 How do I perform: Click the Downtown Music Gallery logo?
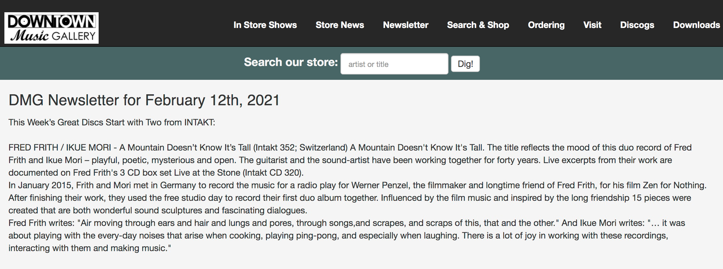pyautogui.click(x=52, y=28)
